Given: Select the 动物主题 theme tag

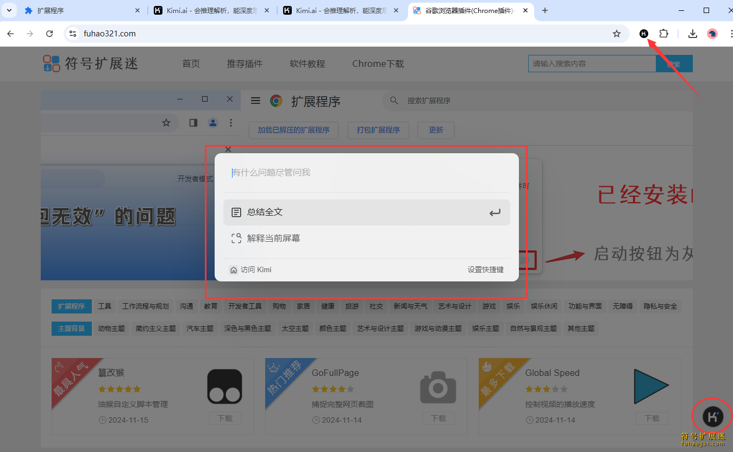Looking at the screenshot, I should (111, 329).
